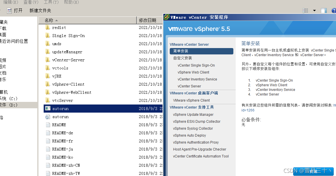The width and height of the screenshot is (336, 176).
Task: Select VMware vSphere Client entry
Action: pyautogui.click(x=191, y=100)
